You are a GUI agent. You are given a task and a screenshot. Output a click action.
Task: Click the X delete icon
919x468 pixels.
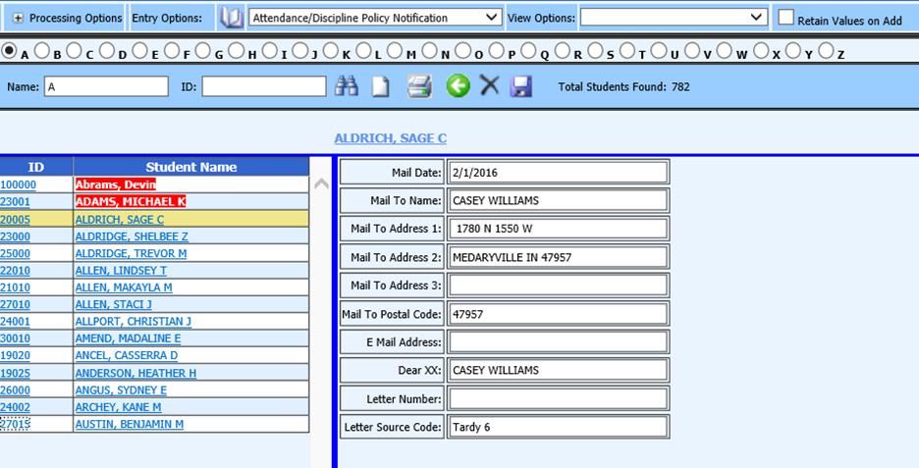point(490,86)
